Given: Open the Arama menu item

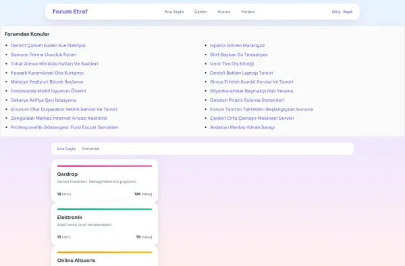Looking at the screenshot, I should (224, 11).
